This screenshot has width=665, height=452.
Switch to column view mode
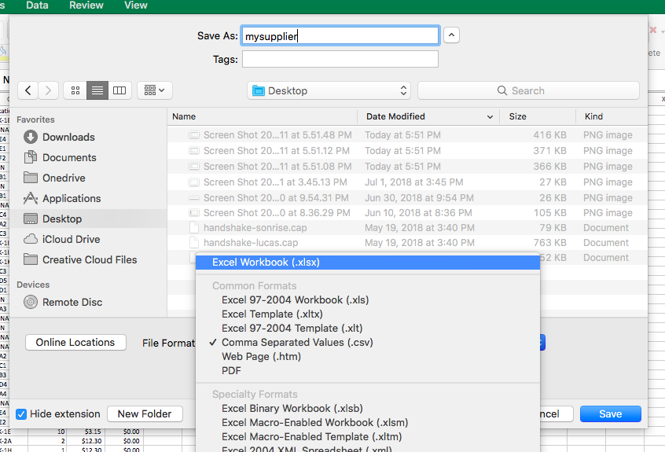point(119,90)
